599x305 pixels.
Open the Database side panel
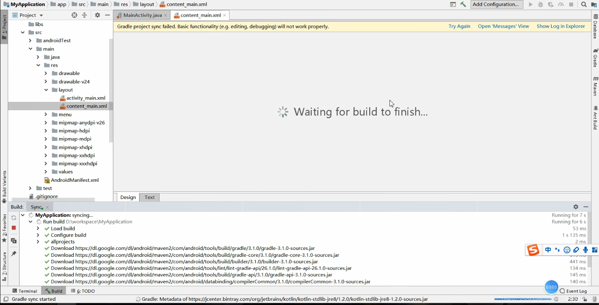(595, 26)
